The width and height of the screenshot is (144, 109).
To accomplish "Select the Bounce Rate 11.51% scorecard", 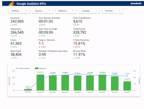I will coord(79,54).
